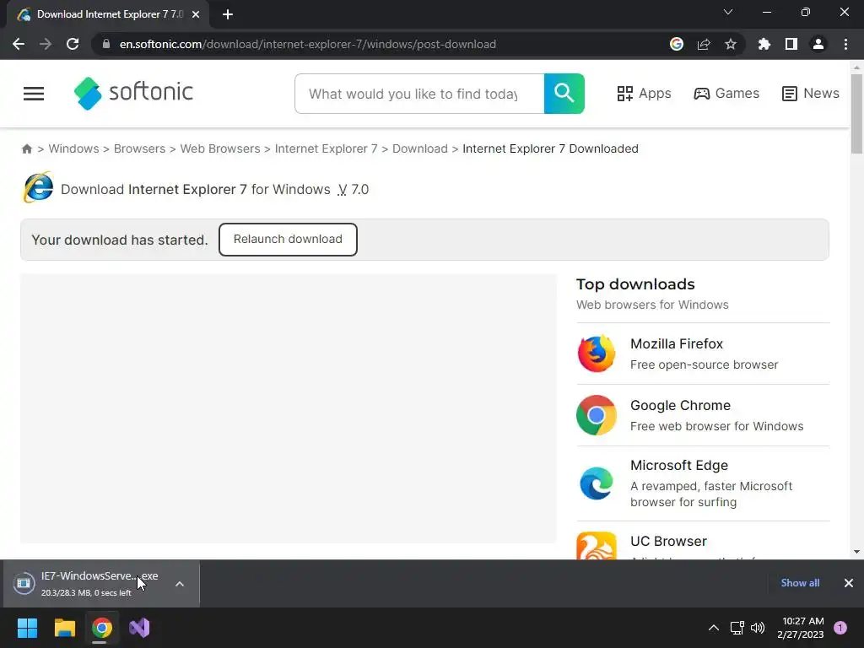Click Show all downloads
Viewport: 864px width, 648px height.
coord(800,583)
